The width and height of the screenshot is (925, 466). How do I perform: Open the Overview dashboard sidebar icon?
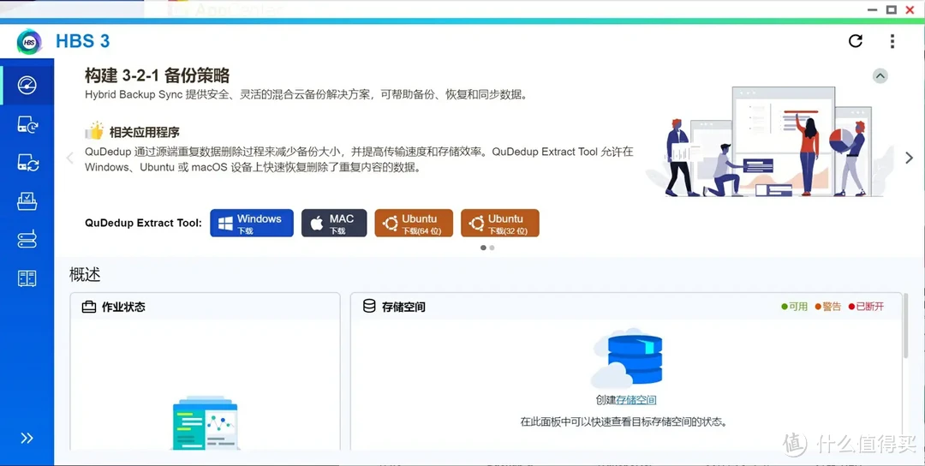pos(27,86)
